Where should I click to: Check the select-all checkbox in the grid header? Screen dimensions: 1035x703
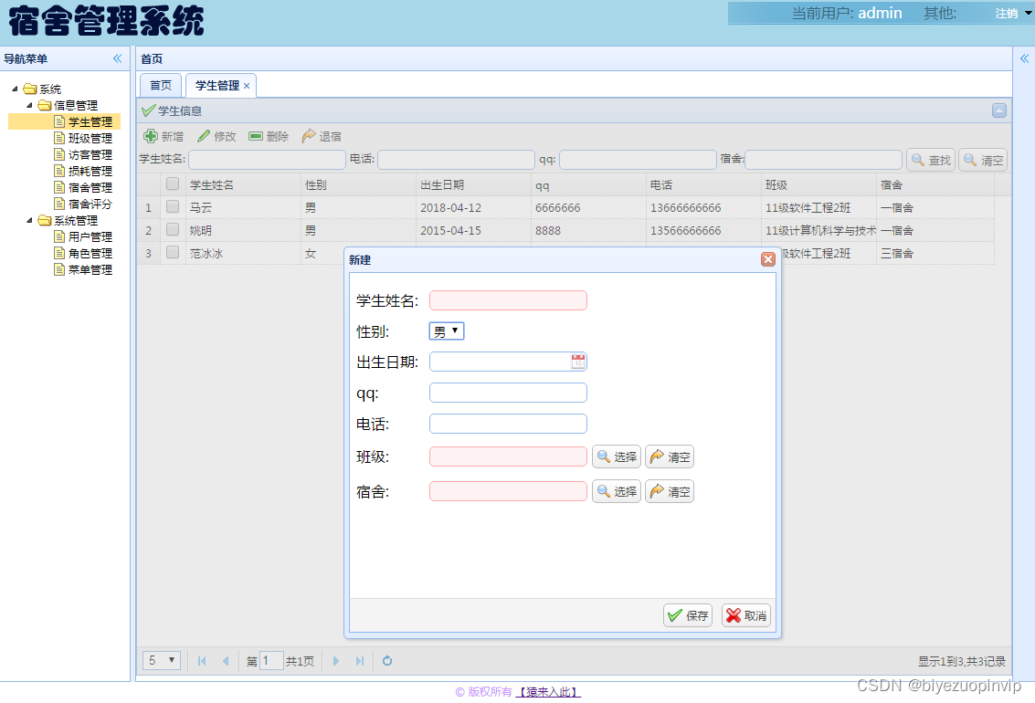pyautogui.click(x=173, y=184)
